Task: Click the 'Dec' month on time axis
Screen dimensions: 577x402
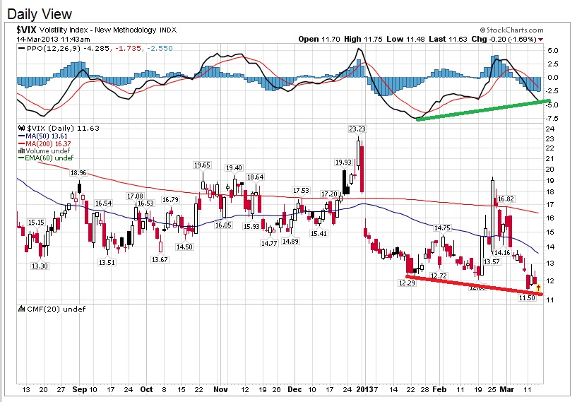Action: click(295, 389)
